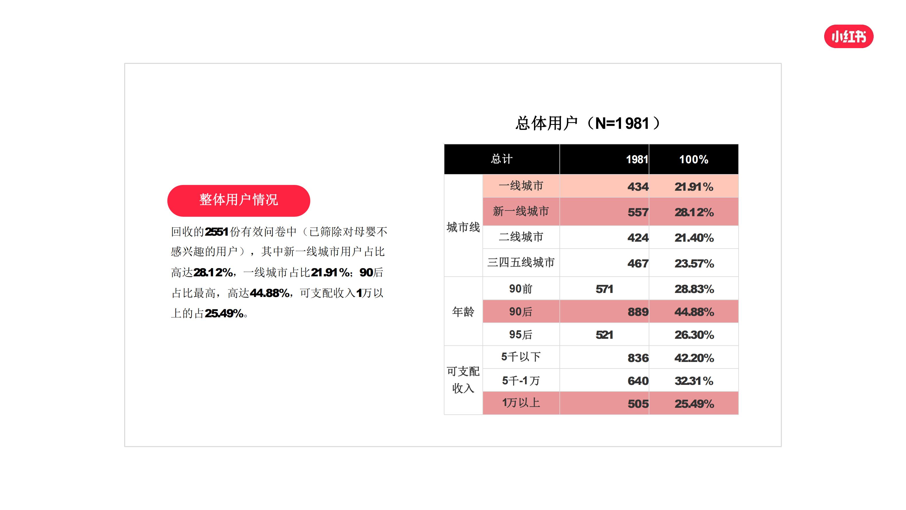Select the chart title 总体用户（N=1981）
This screenshot has width=906, height=510.
(x=588, y=123)
